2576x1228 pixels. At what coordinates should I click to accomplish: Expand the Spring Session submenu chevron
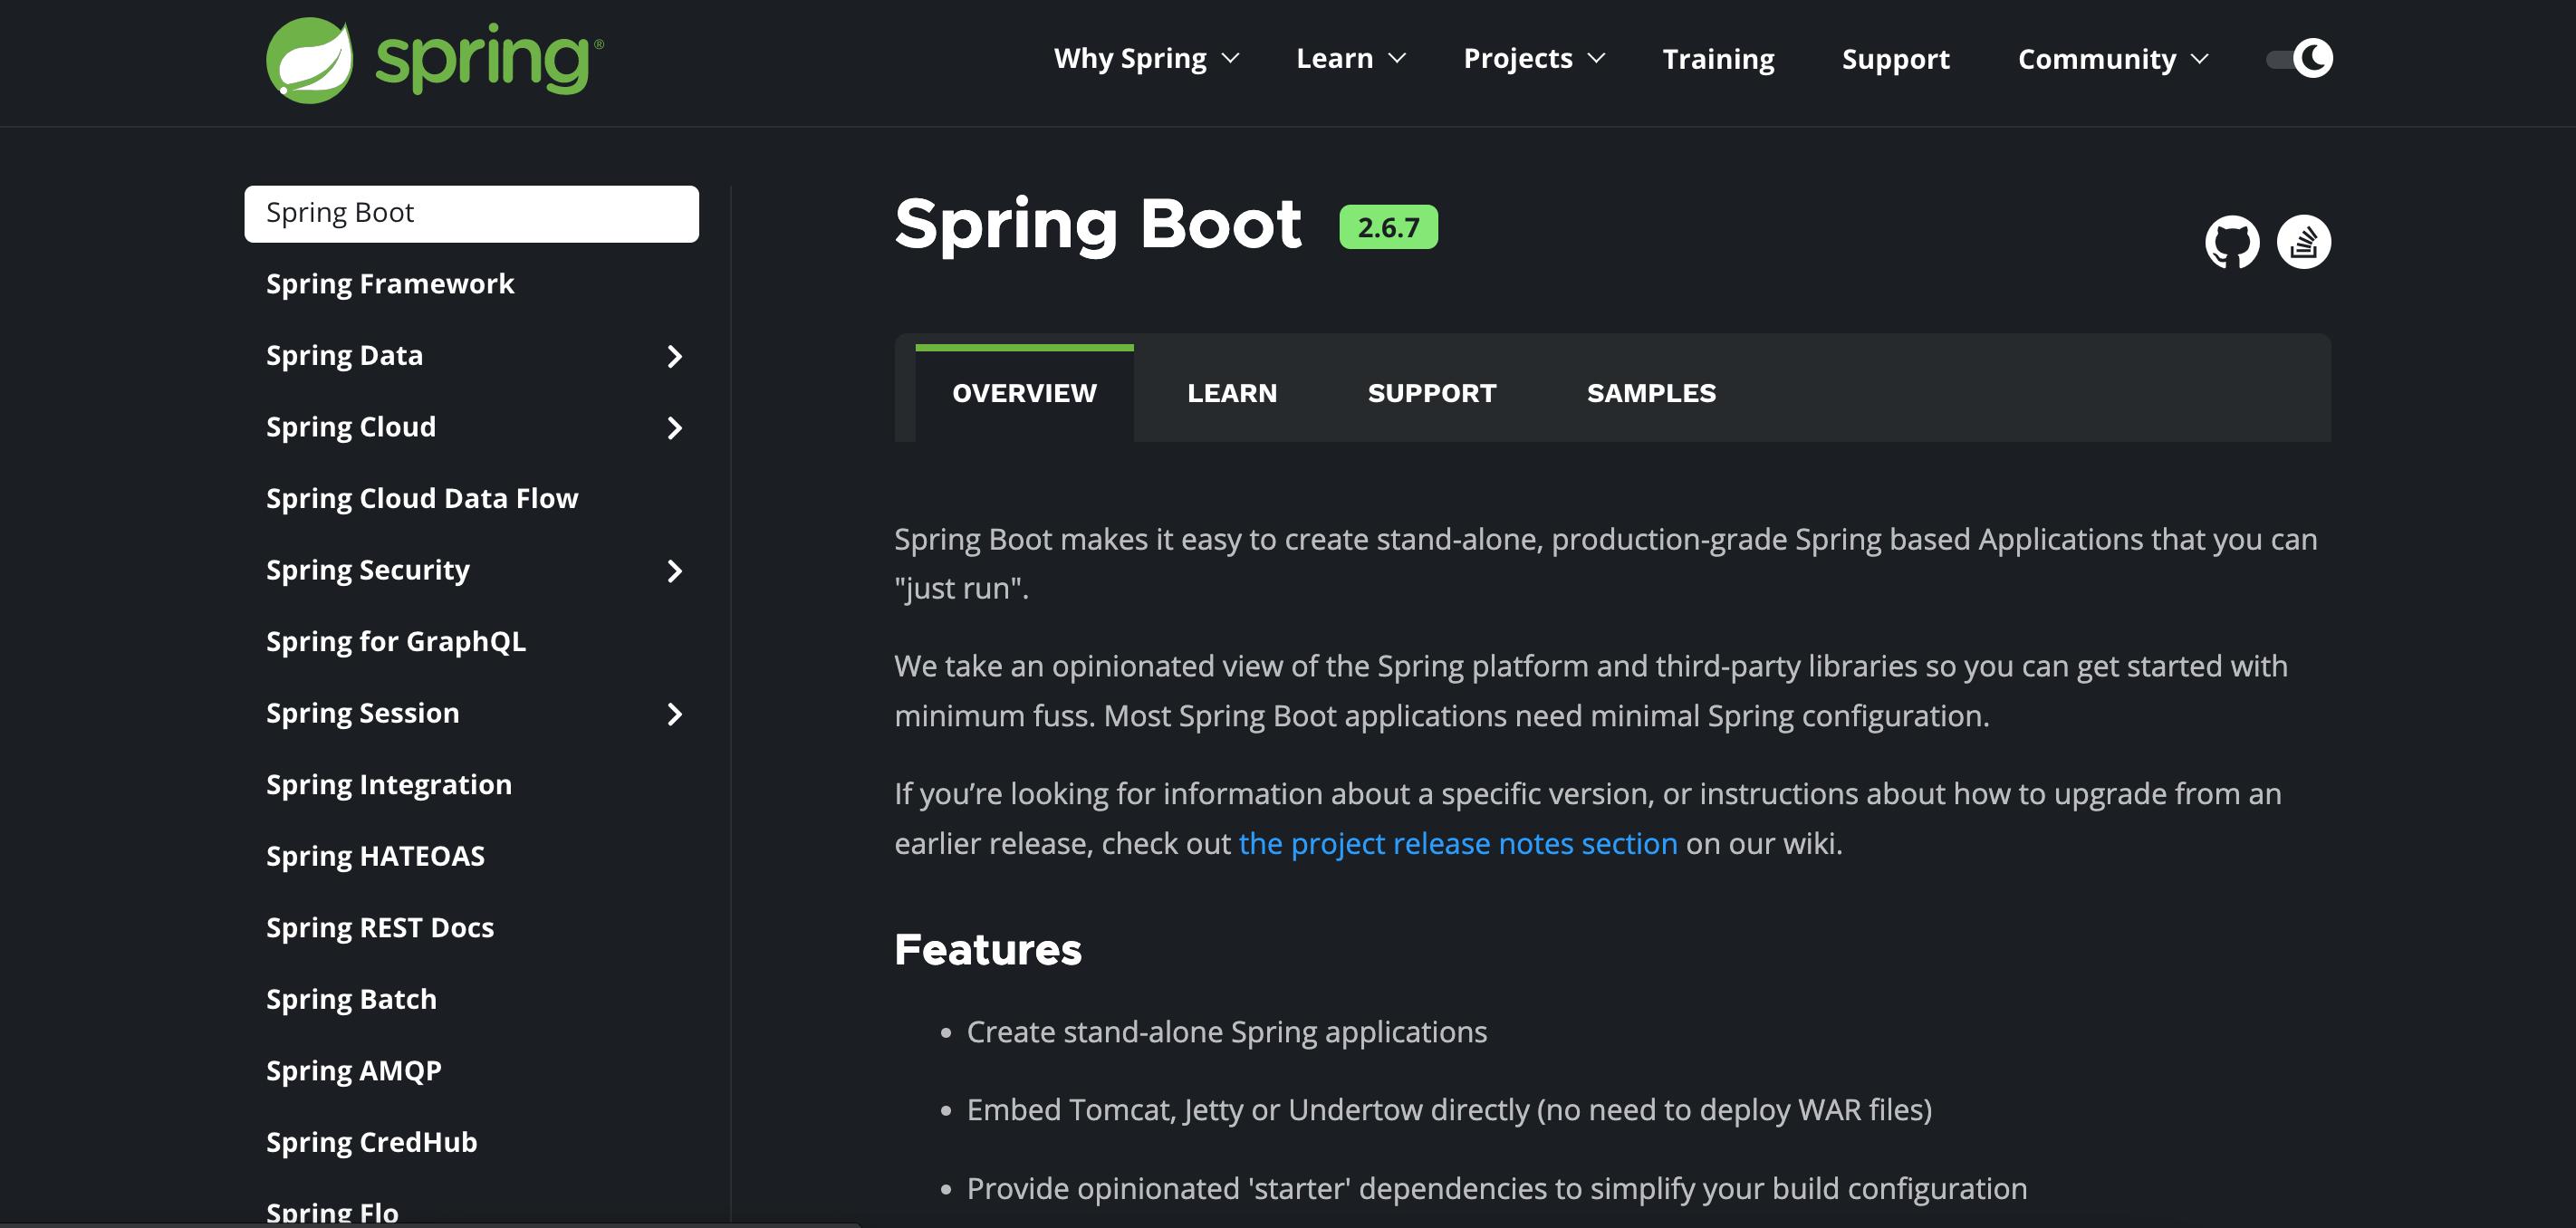[674, 714]
